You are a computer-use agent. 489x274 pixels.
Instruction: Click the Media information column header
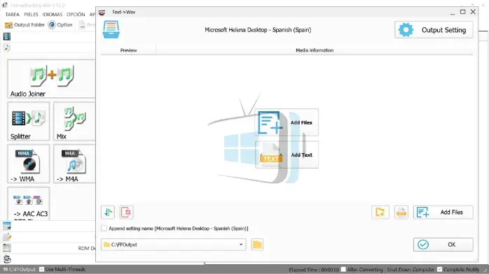click(315, 50)
